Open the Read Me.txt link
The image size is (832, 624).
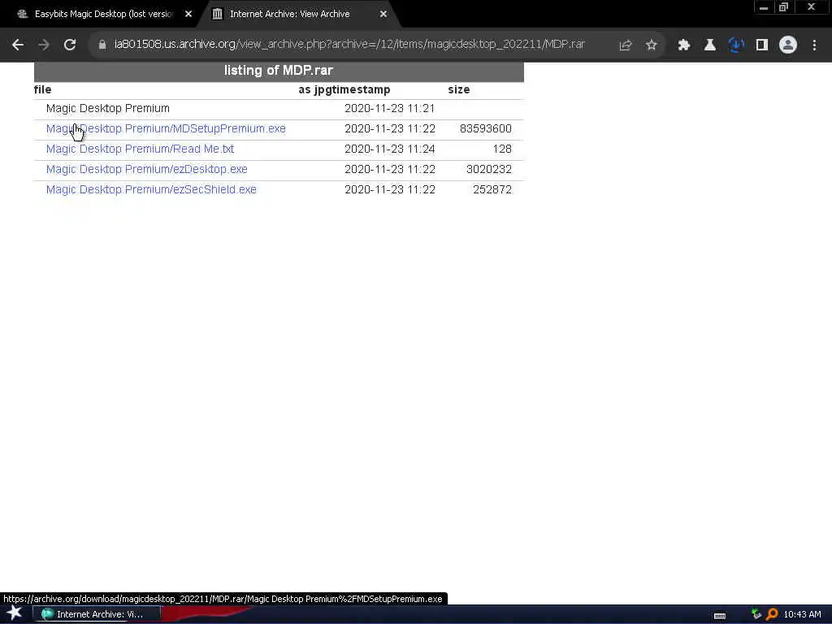(x=140, y=149)
